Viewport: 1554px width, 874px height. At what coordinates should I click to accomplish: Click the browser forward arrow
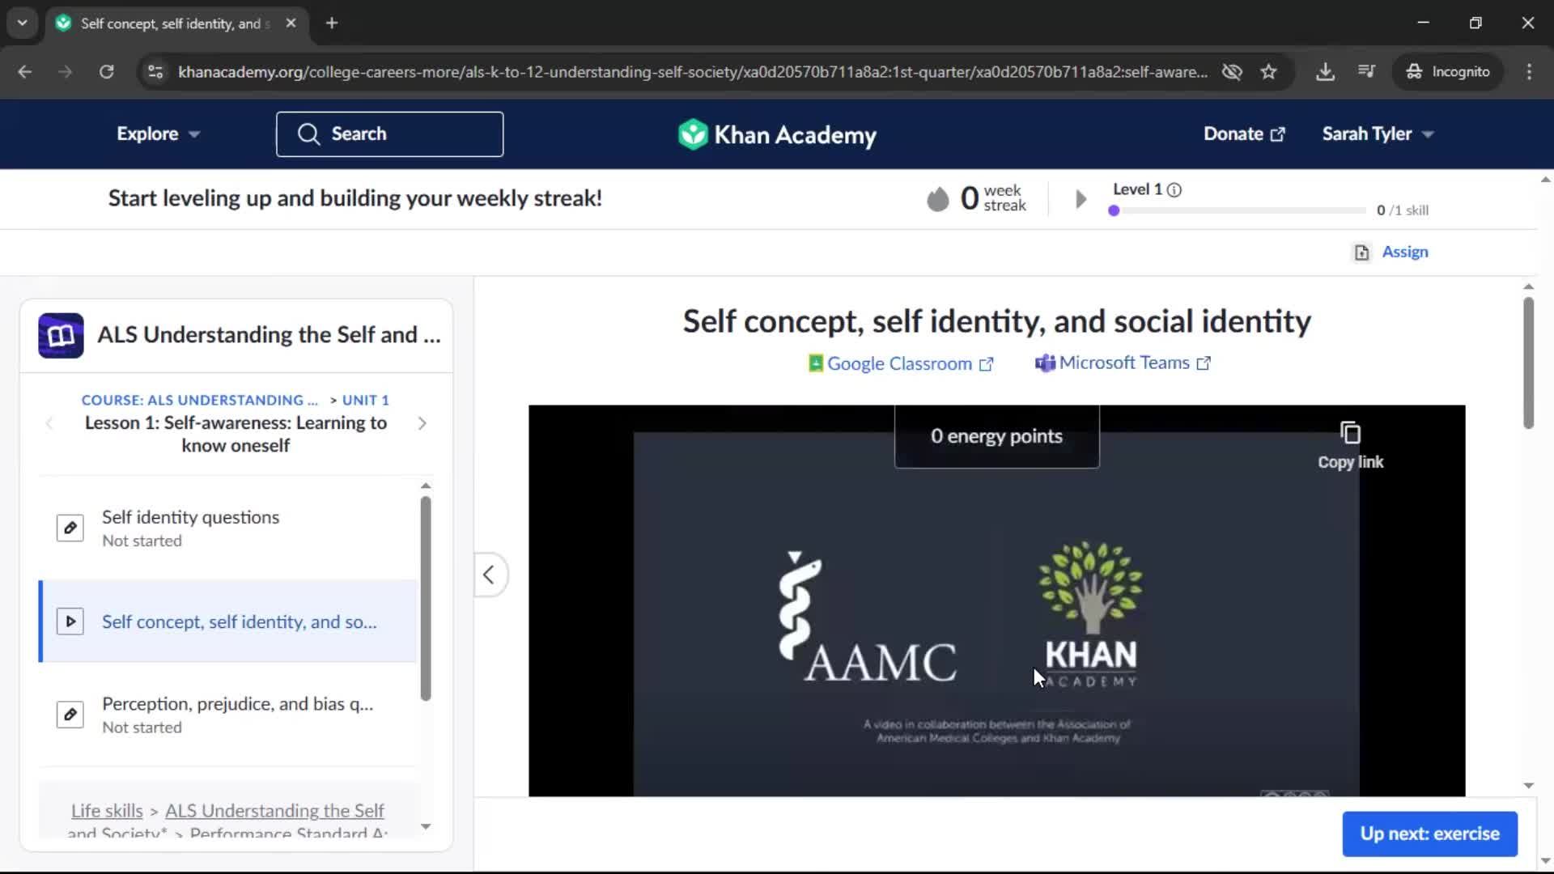pos(66,72)
